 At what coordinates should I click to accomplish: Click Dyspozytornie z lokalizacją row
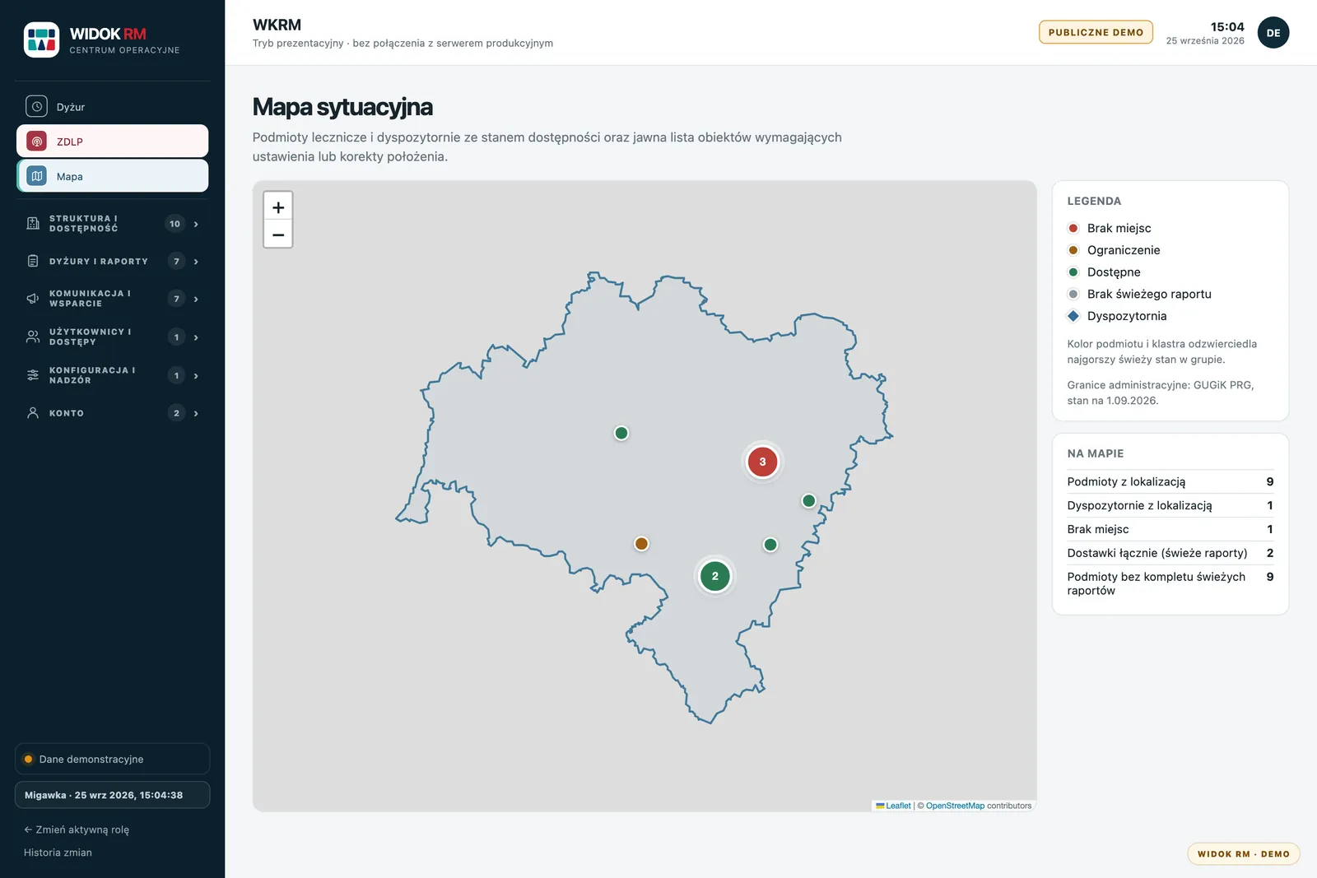[1170, 505]
